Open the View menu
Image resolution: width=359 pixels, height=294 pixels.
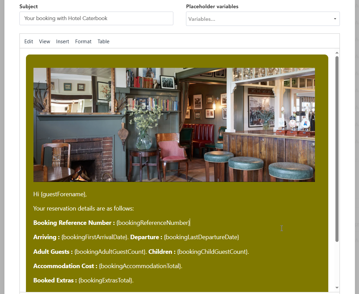[x=44, y=41]
